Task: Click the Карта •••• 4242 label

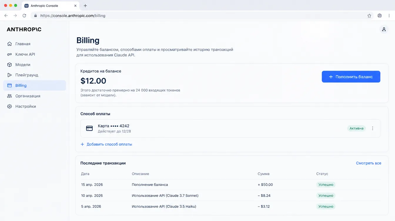Action: [113, 126]
